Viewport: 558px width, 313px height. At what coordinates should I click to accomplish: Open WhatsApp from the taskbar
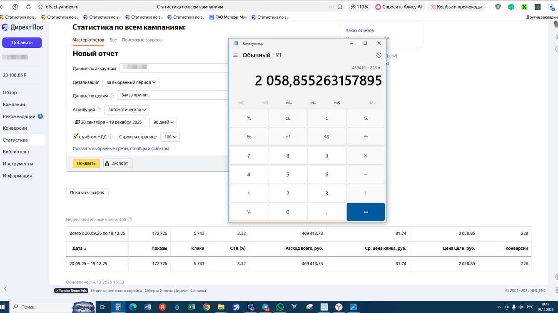[280, 307]
